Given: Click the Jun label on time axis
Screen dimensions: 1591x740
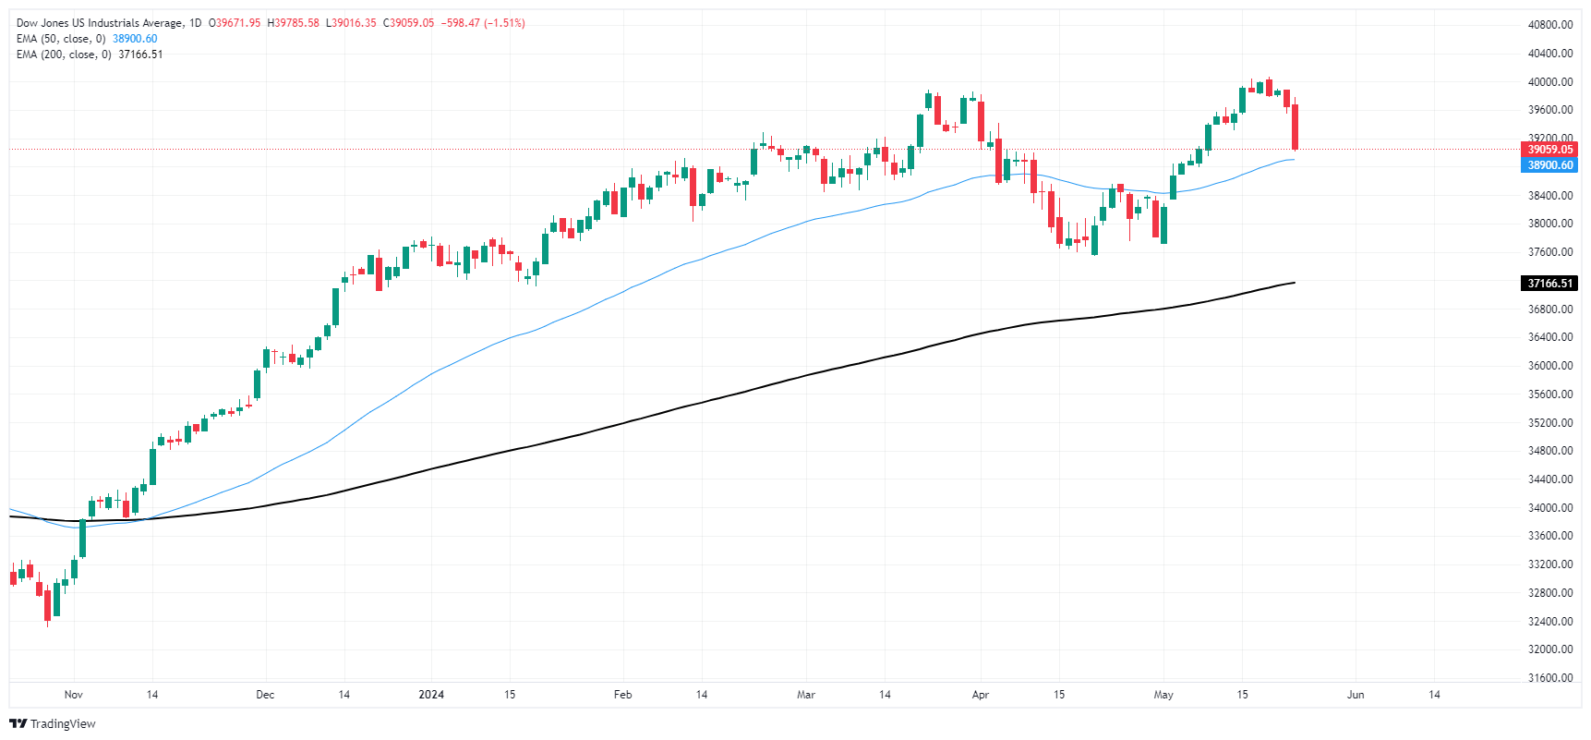Looking at the screenshot, I should 1356,695.
